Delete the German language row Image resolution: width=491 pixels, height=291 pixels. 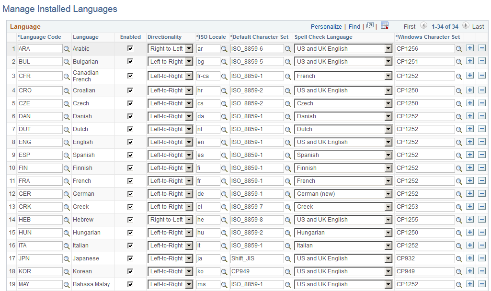click(482, 193)
